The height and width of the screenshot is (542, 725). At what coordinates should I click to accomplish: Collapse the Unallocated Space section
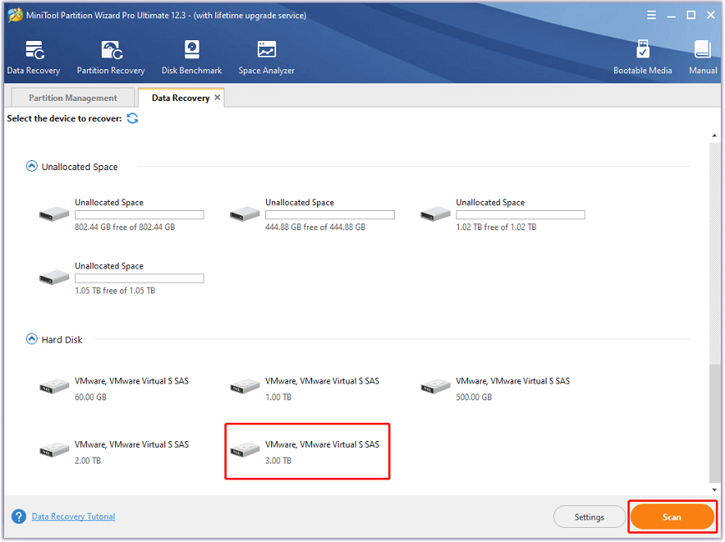pyautogui.click(x=32, y=166)
